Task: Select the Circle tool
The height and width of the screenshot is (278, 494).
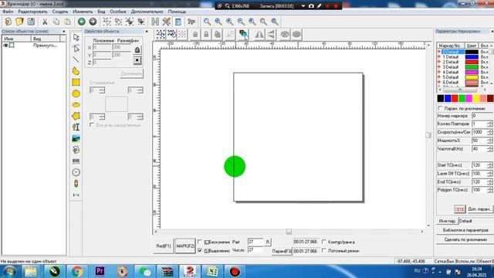Action: (x=76, y=93)
